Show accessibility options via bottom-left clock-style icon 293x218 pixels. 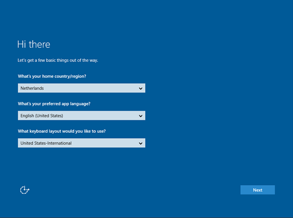pos(25,190)
